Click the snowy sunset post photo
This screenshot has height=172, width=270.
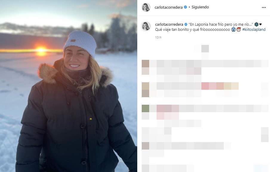click(69, 86)
